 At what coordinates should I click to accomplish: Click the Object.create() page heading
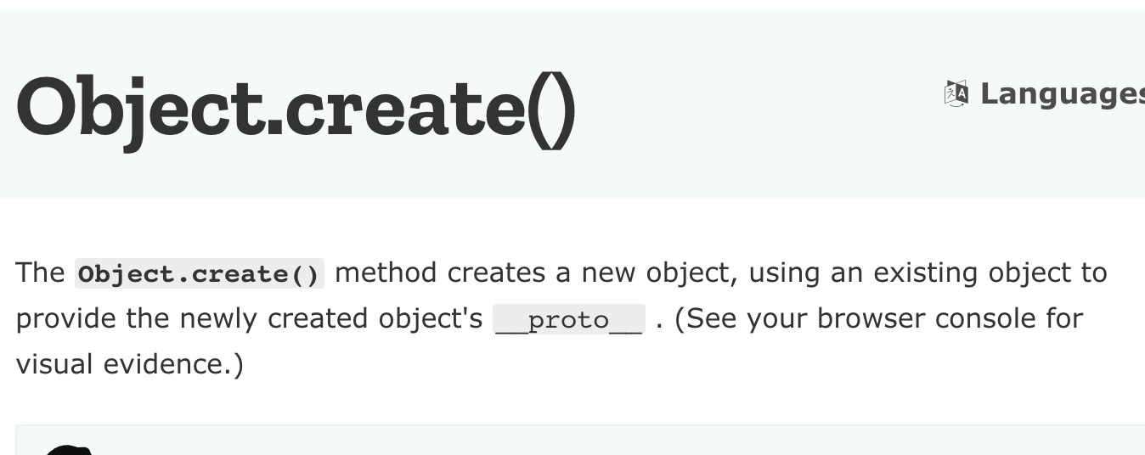(x=296, y=109)
